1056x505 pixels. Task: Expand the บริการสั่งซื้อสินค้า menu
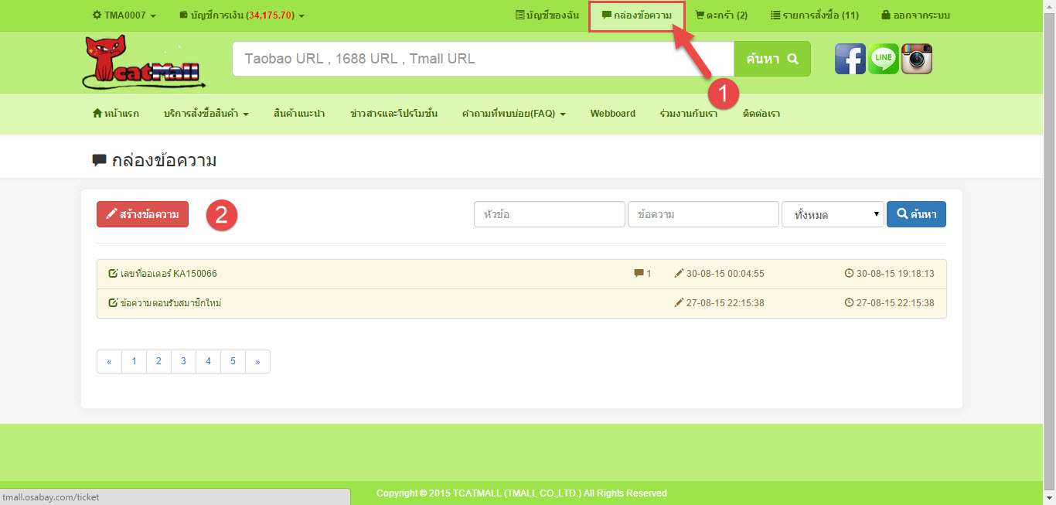pos(206,114)
